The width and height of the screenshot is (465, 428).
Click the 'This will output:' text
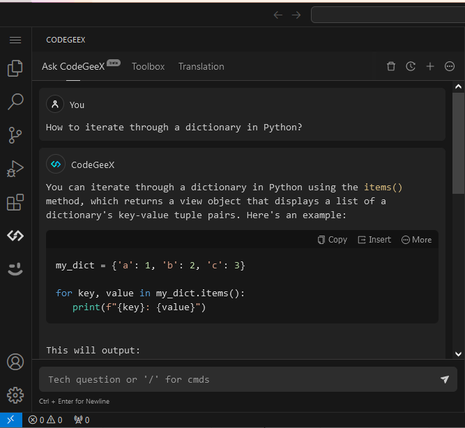[x=93, y=351]
